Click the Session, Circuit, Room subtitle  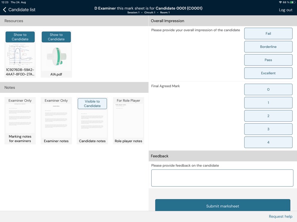(x=148, y=13)
